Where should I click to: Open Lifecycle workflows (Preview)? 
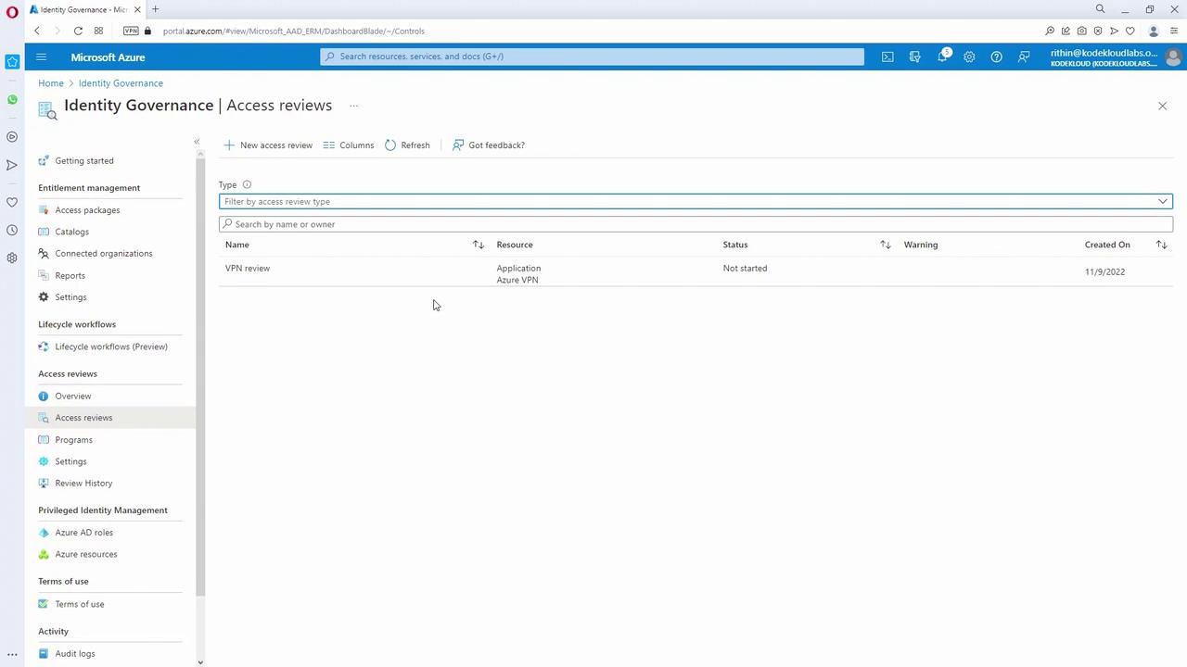111,346
